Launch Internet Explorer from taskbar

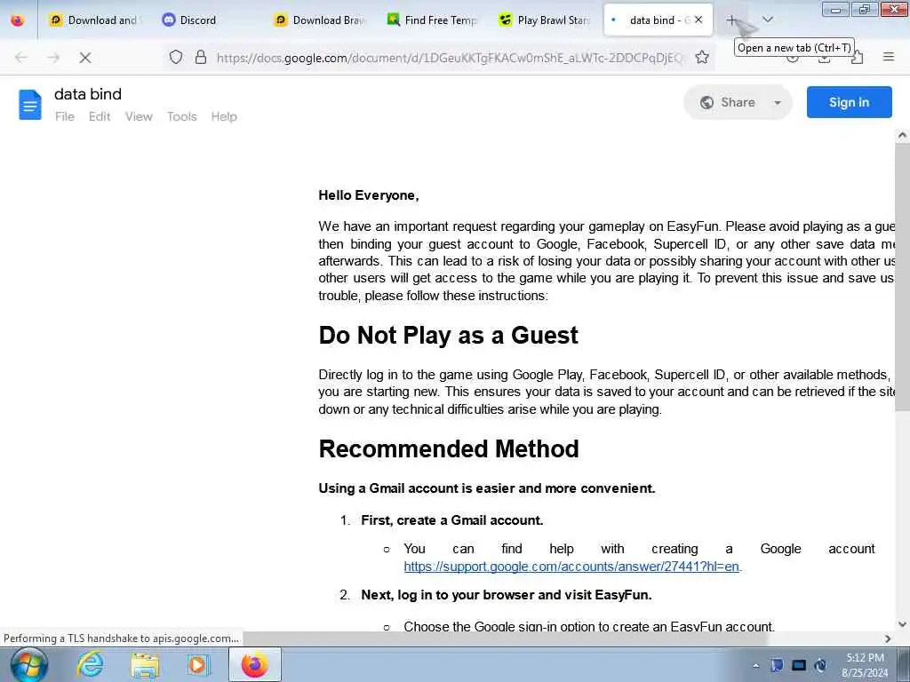tap(90, 664)
